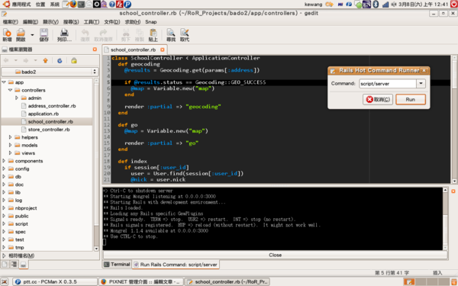This screenshot has height=286, width=458.
Task: Click the volume speaker tray icon
Action: (x=393, y=4)
